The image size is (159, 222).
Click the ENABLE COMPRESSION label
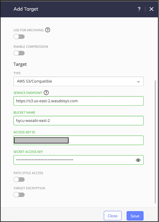[x=31, y=47]
